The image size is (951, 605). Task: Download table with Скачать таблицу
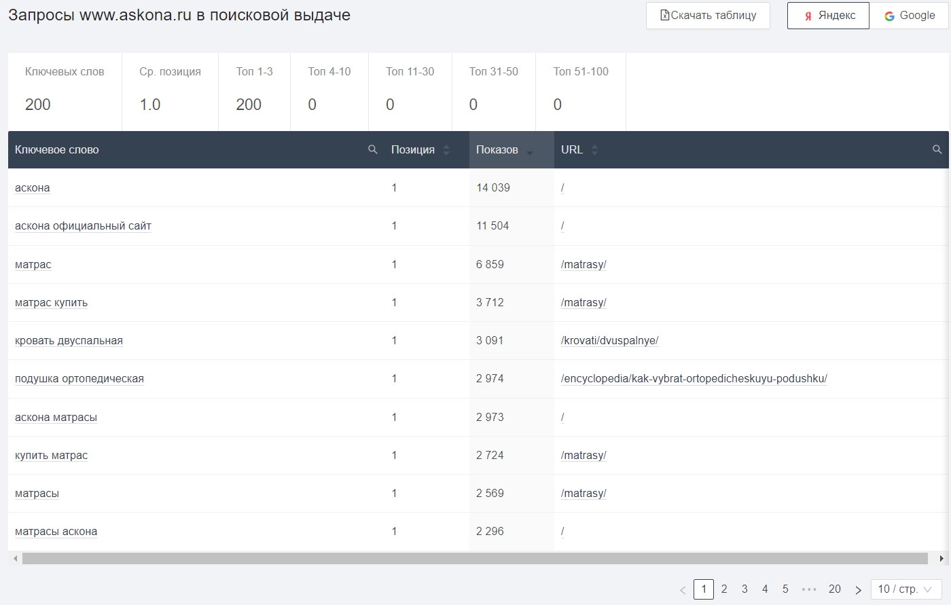pyautogui.click(x=708, y=16)
